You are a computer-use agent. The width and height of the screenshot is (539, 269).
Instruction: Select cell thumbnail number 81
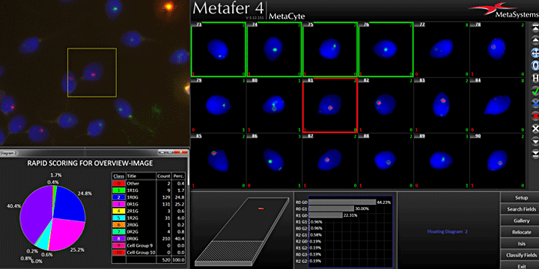[330, 105]
